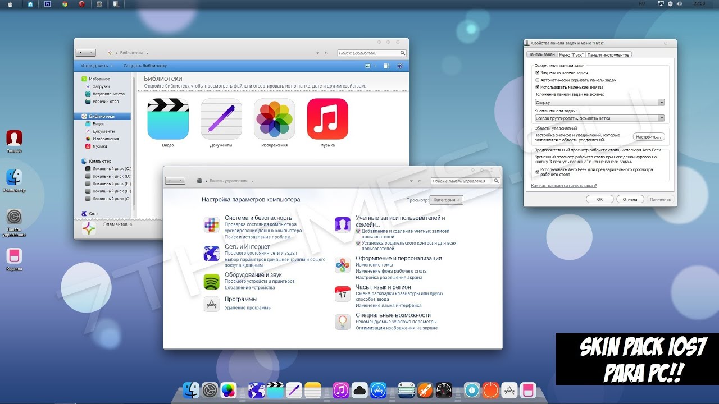Enable Автоматически скрывать панель задач checkbox
This screenshot has width=719, height=404.
[538, 80]
